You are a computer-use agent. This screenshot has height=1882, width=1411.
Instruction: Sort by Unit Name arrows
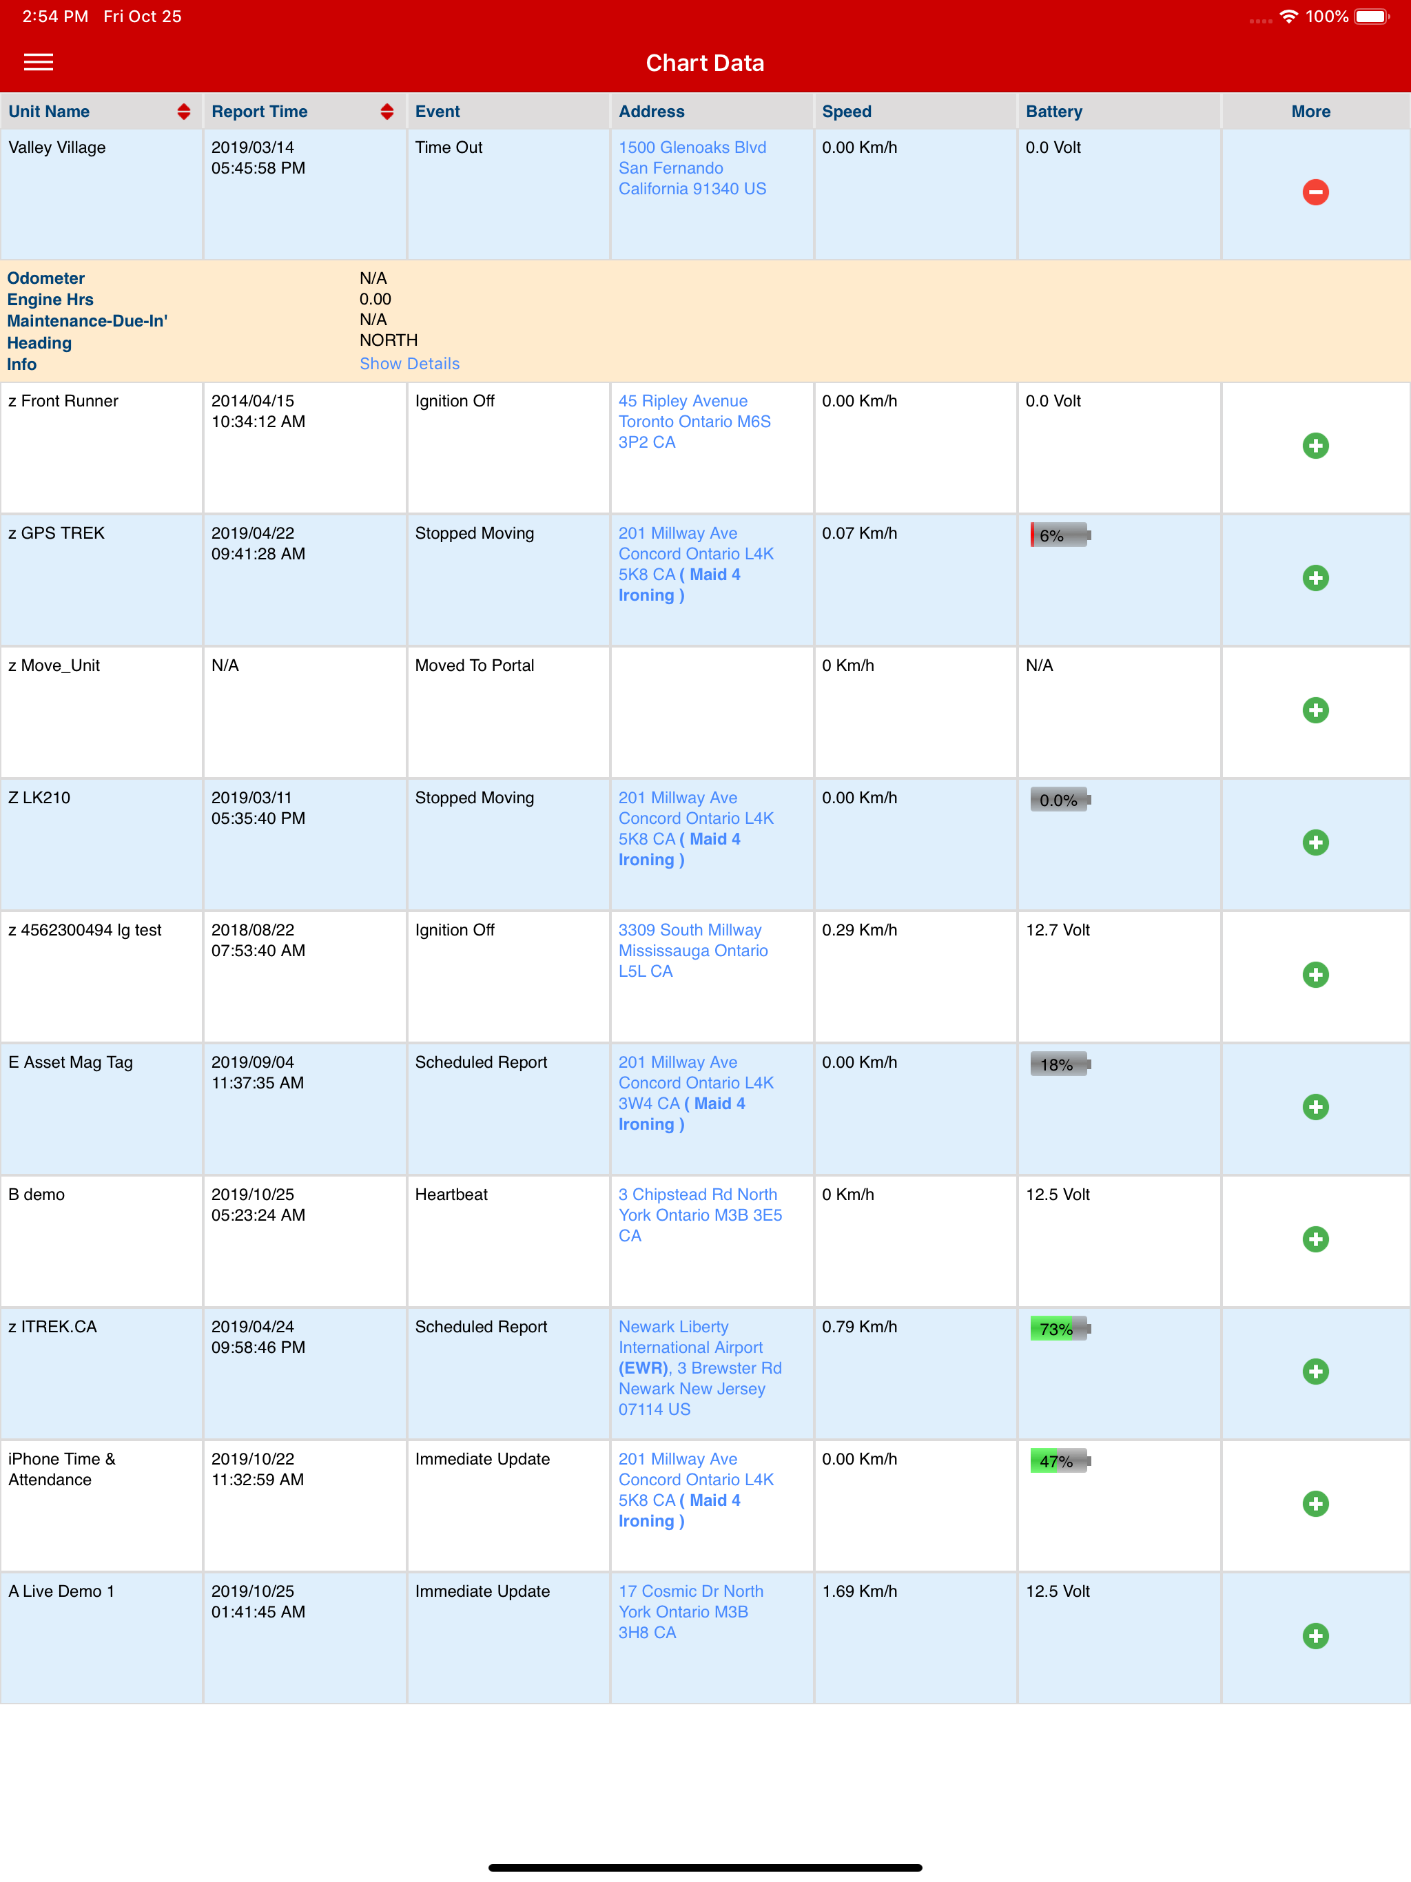184,112
